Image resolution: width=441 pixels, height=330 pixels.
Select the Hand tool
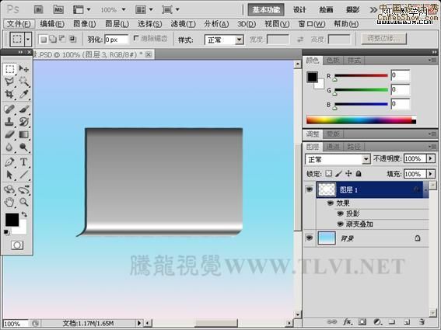pos(9,202)
